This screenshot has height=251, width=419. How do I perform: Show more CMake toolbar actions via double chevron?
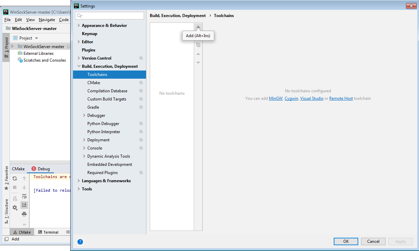pos(24,224)
